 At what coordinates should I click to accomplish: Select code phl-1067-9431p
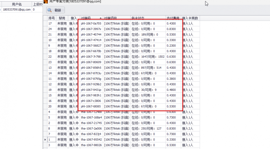pos(91,90)
